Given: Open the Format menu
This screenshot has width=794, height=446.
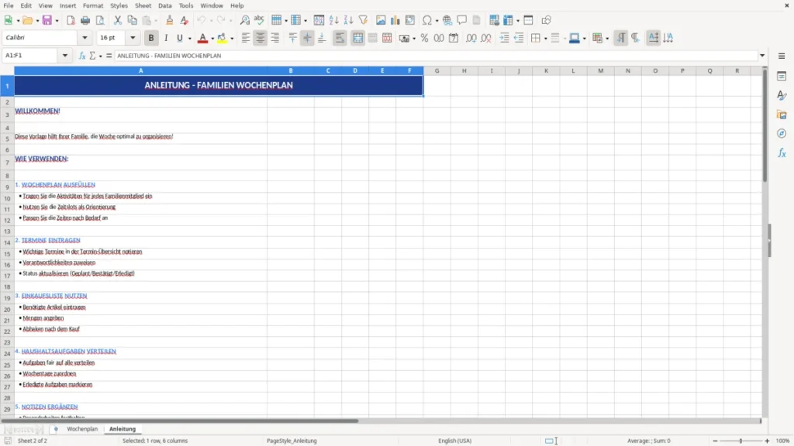Looking at the screenshot, I should 93,5.
